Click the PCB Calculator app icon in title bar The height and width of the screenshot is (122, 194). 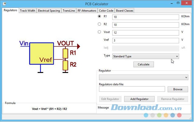click(x=5, y=4)
